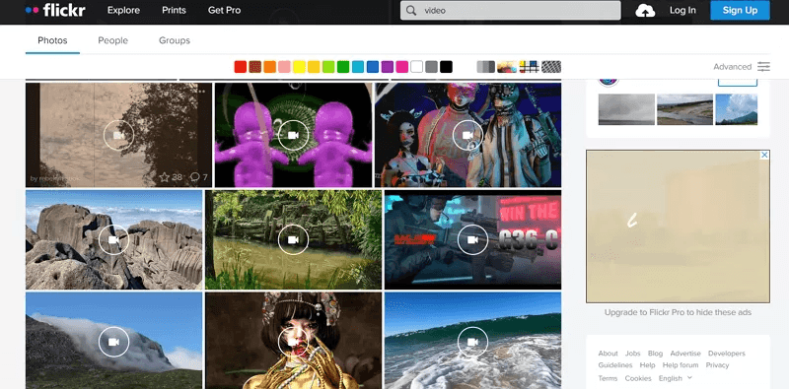Switch to the People tab
789x389 pixels.
click(x=112, y=40)
